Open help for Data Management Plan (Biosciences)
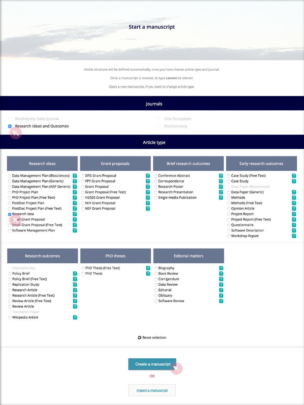The image size is (304, 405). (x=75, y=176)
